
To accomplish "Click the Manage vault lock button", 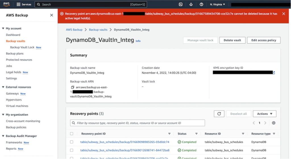I will 200,40.
